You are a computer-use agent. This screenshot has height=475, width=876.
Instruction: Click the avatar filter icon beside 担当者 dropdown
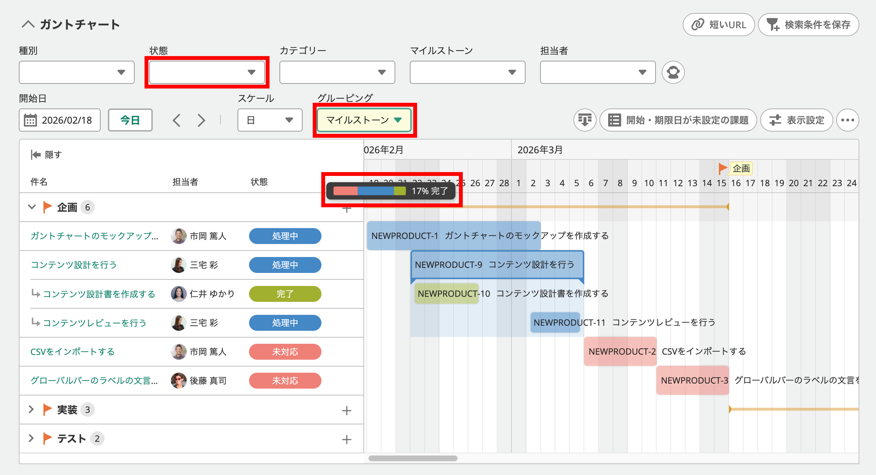coord(673,72)
